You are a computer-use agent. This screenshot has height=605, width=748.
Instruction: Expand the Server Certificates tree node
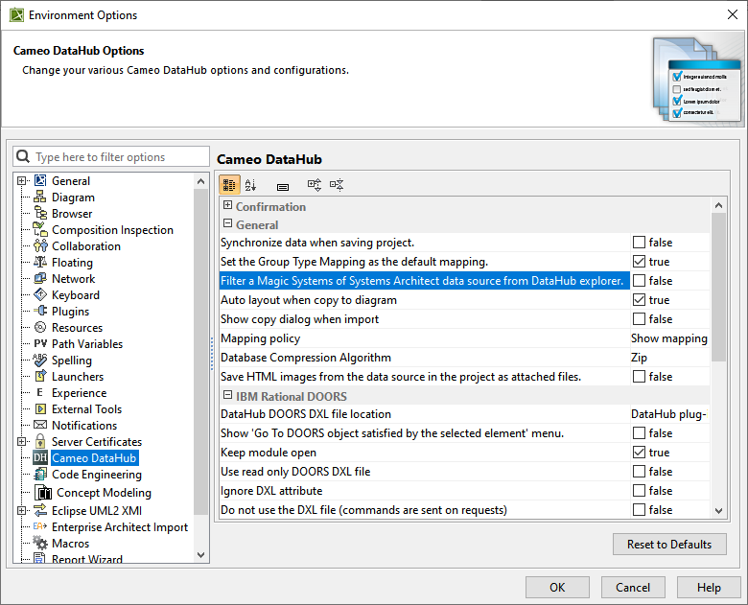[x=21, y=441]
